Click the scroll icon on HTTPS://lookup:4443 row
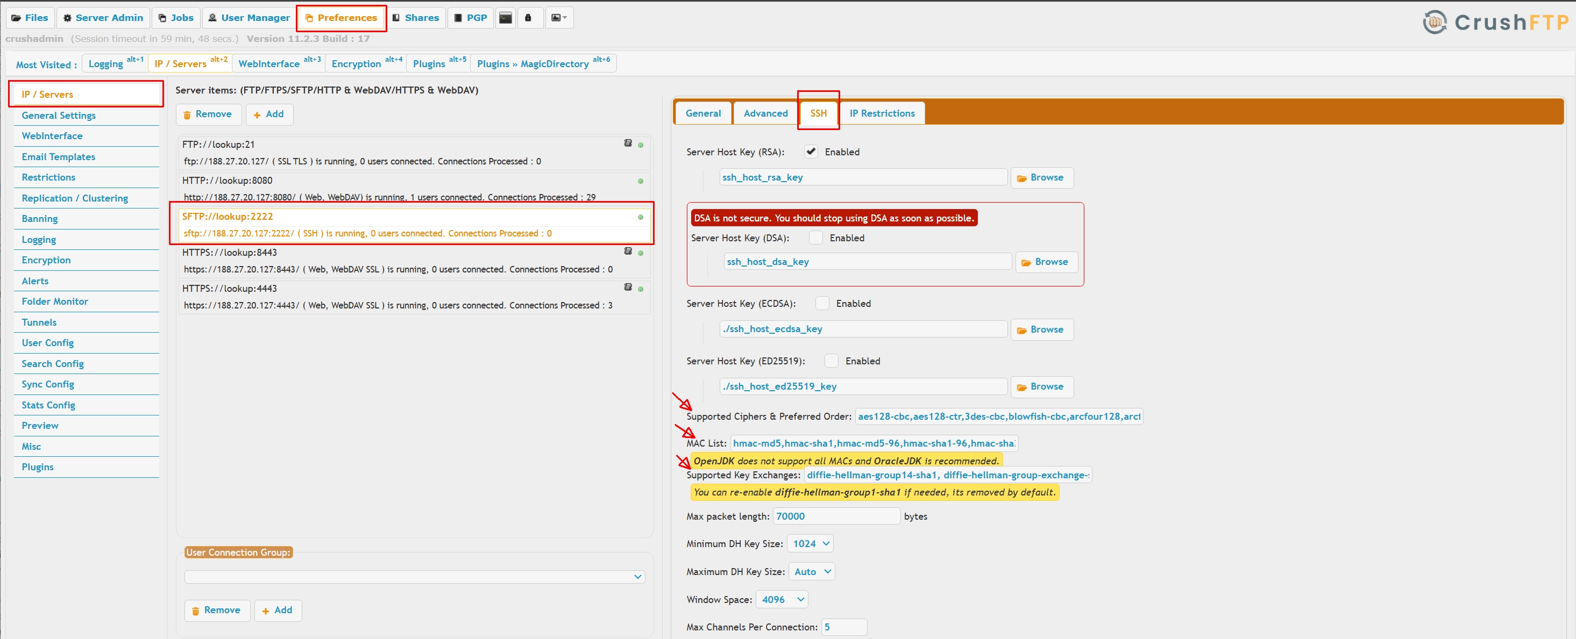This screenshot has height=639, width=1576. [628, 287]
